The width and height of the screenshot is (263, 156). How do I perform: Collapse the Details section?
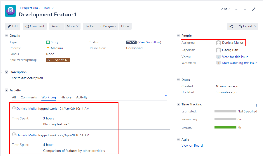(x=7, y=36)
